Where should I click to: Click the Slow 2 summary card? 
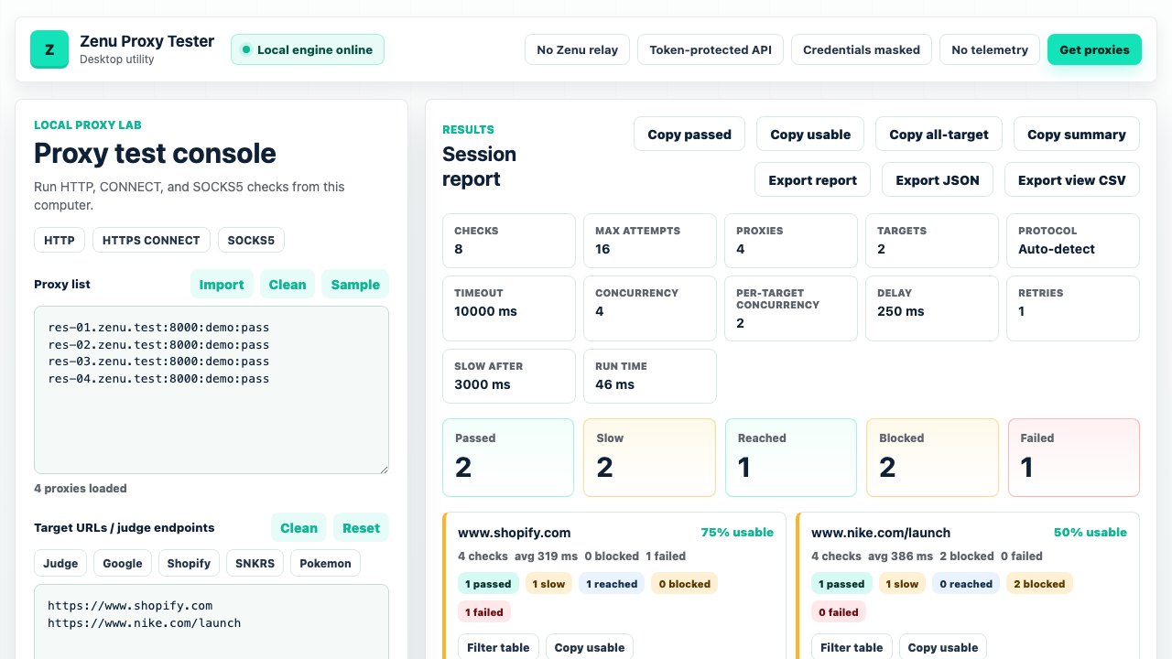[x=650, y=458]
